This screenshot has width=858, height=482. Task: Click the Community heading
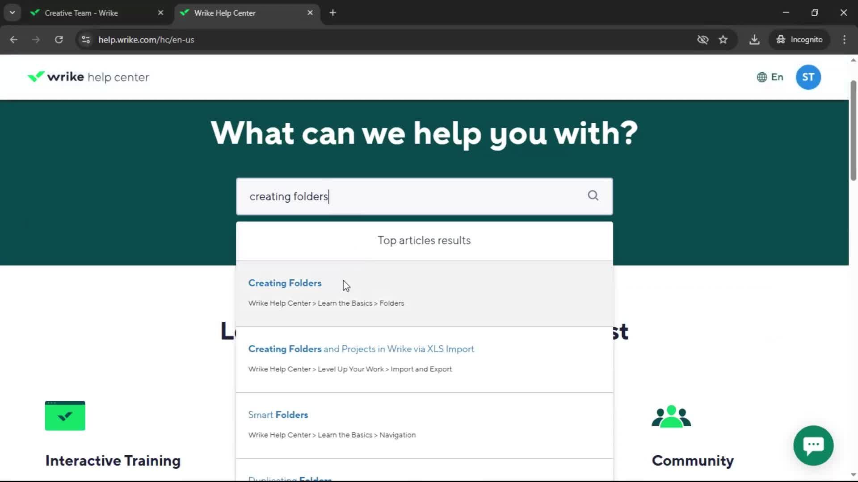pyautogui.click(x=693, y=461)
